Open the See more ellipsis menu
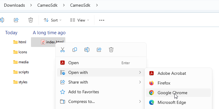The width and height of the screenshot is (219, 109). tap(102, 20)
